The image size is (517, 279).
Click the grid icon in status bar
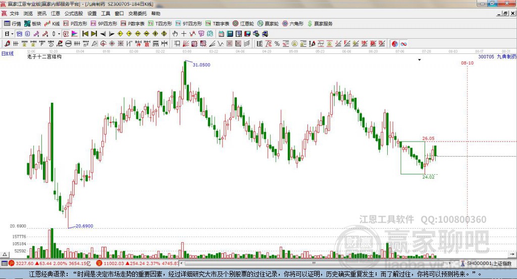(x=4, y=263)
